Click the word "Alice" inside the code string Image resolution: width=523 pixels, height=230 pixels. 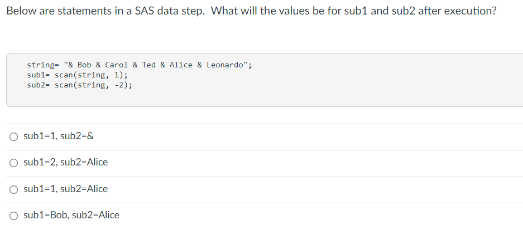tap(181, 65)
